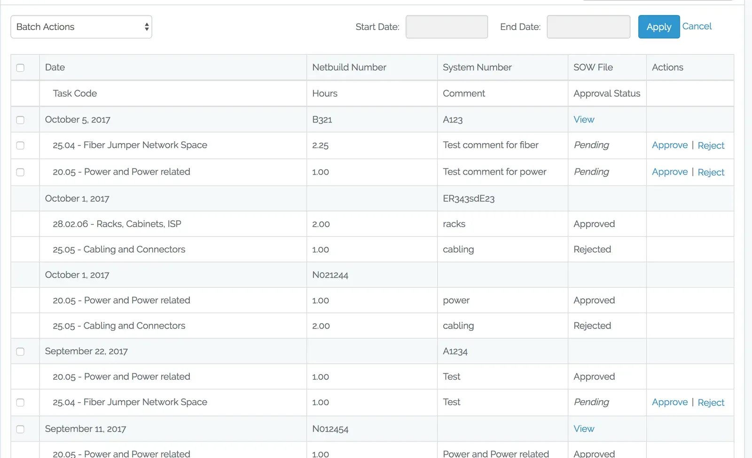Select the ER343sdE23 system number cell
This screenshot has width=752, height=458.
[x=502, y=198]
